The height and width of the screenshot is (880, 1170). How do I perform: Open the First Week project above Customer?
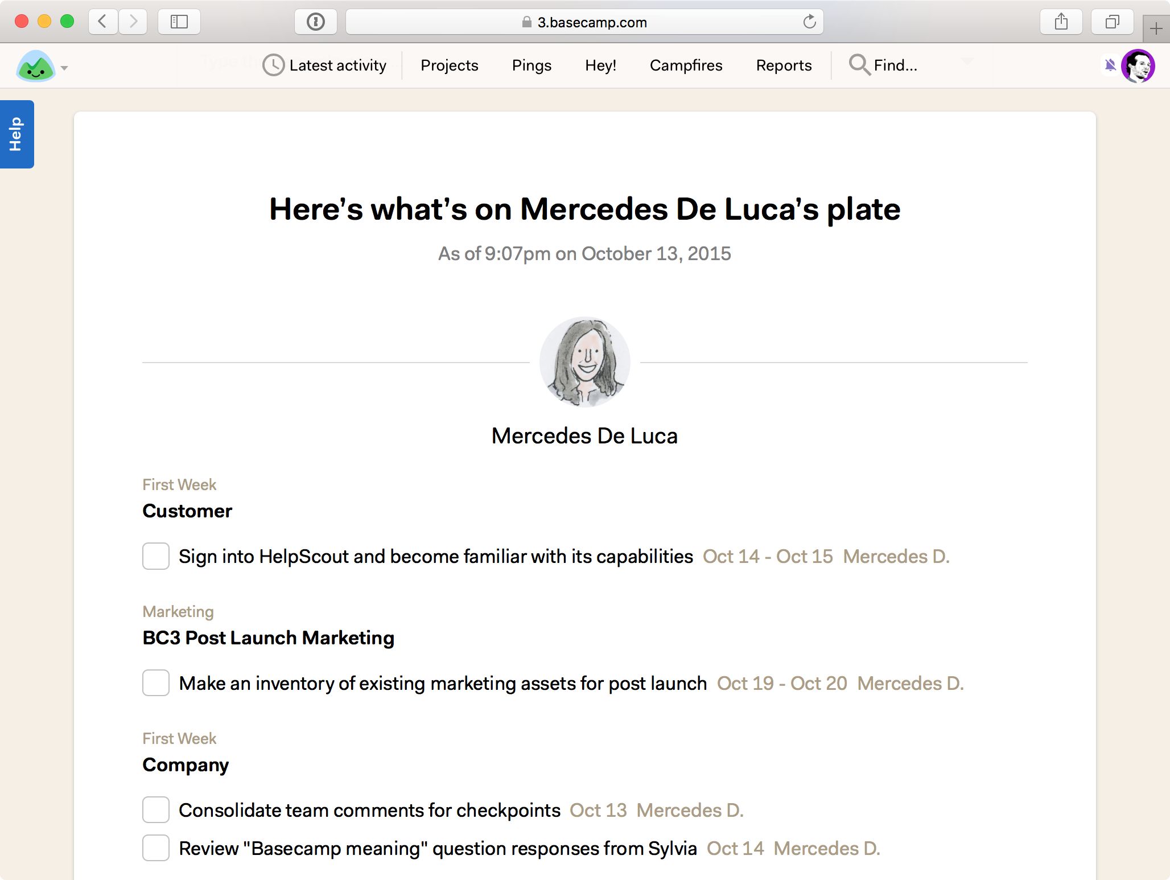(179, 485)
